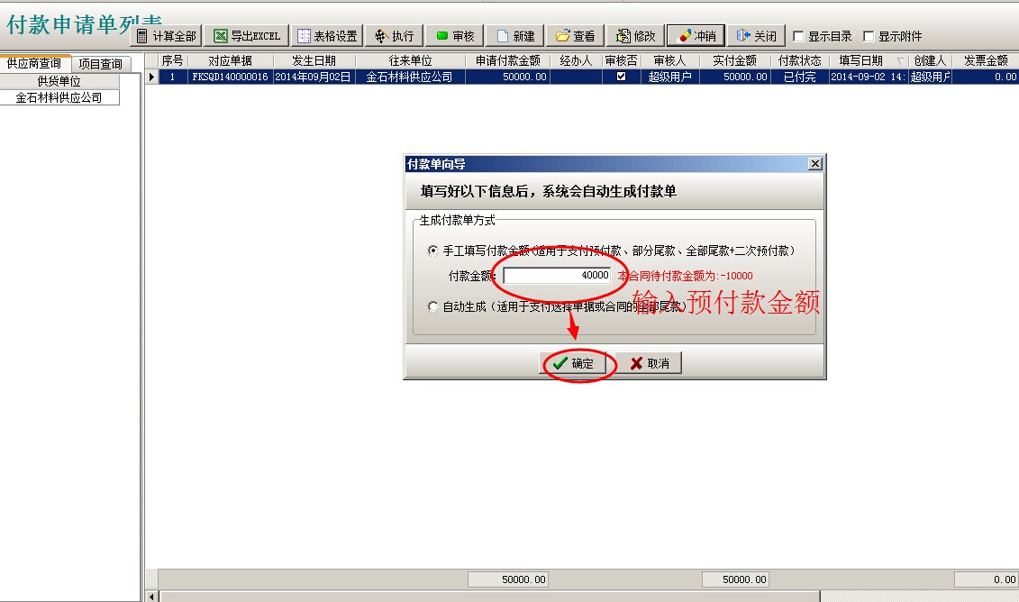The width and height of the screenshot is (1019, 602).
Task: Switch to the 项目查询 tab
Action: (x=100, y=64)
